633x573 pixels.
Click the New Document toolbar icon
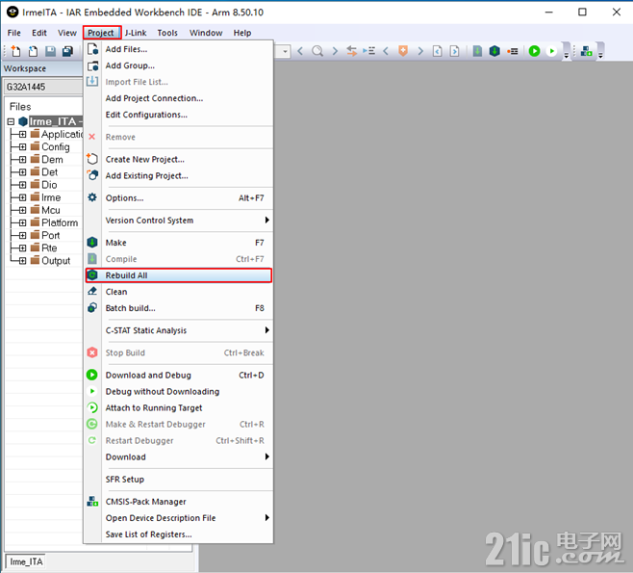15,51
